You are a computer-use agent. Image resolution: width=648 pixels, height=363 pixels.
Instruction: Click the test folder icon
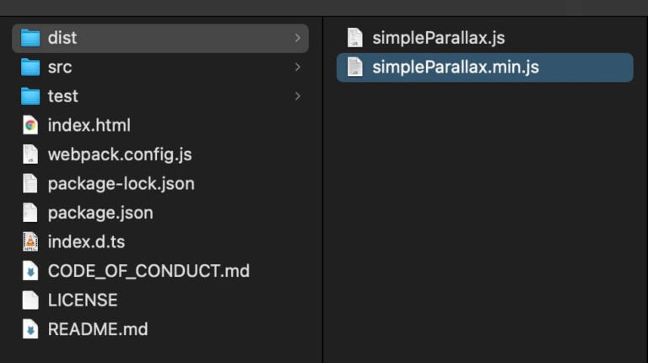pyautogui.click(x=30, y=96)
